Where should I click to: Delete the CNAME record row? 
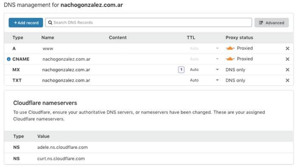click(x=287, y=59)
